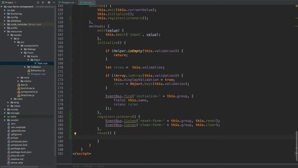
Task: Click the Project view icon in panel header
Action: click(x=3, y=2)
